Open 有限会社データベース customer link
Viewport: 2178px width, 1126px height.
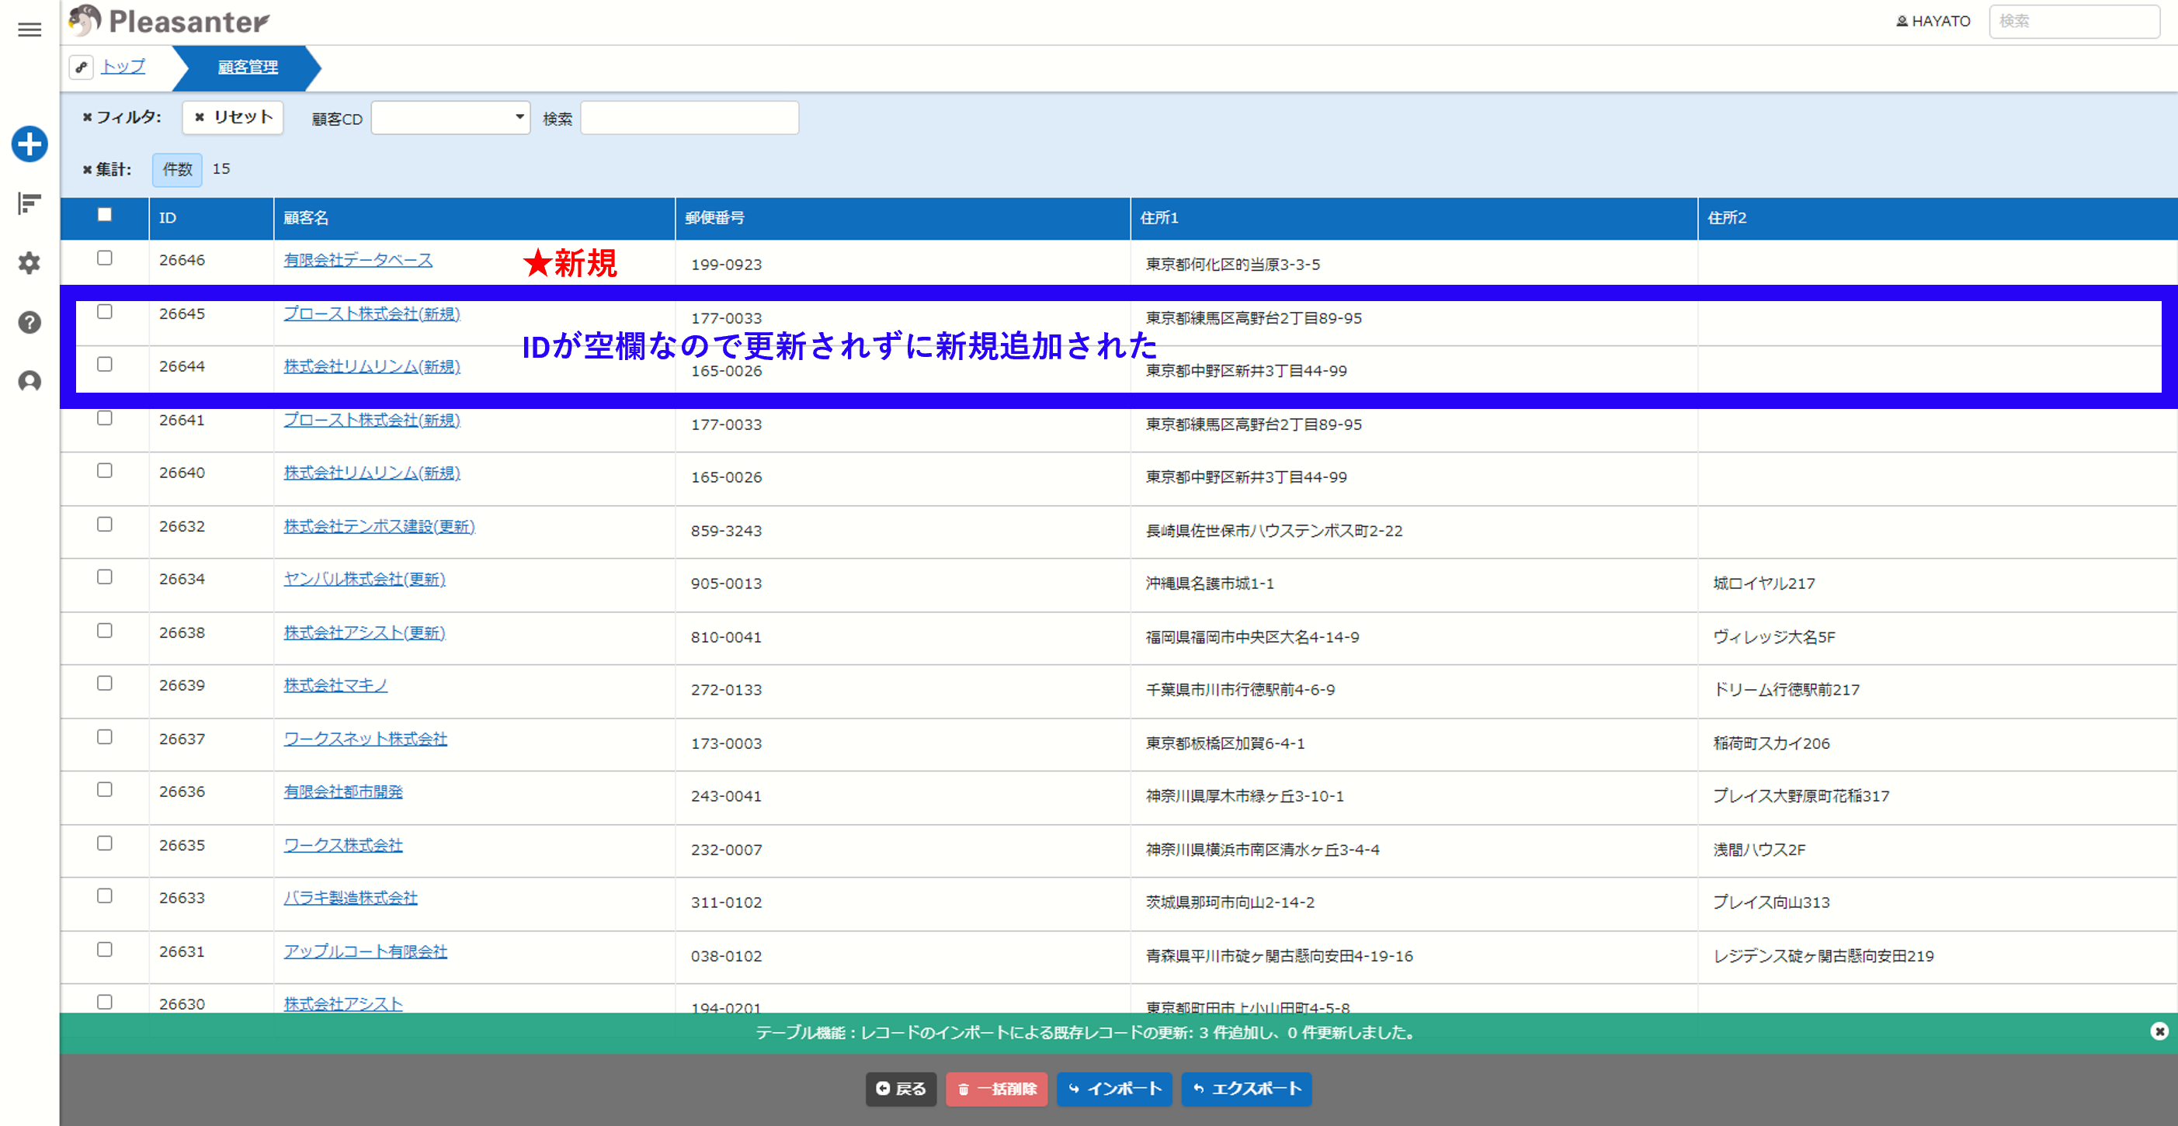click(x=358, y=259)
